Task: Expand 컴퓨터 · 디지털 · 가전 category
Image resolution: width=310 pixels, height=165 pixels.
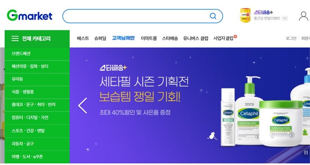Action: [x=37, y=118]
